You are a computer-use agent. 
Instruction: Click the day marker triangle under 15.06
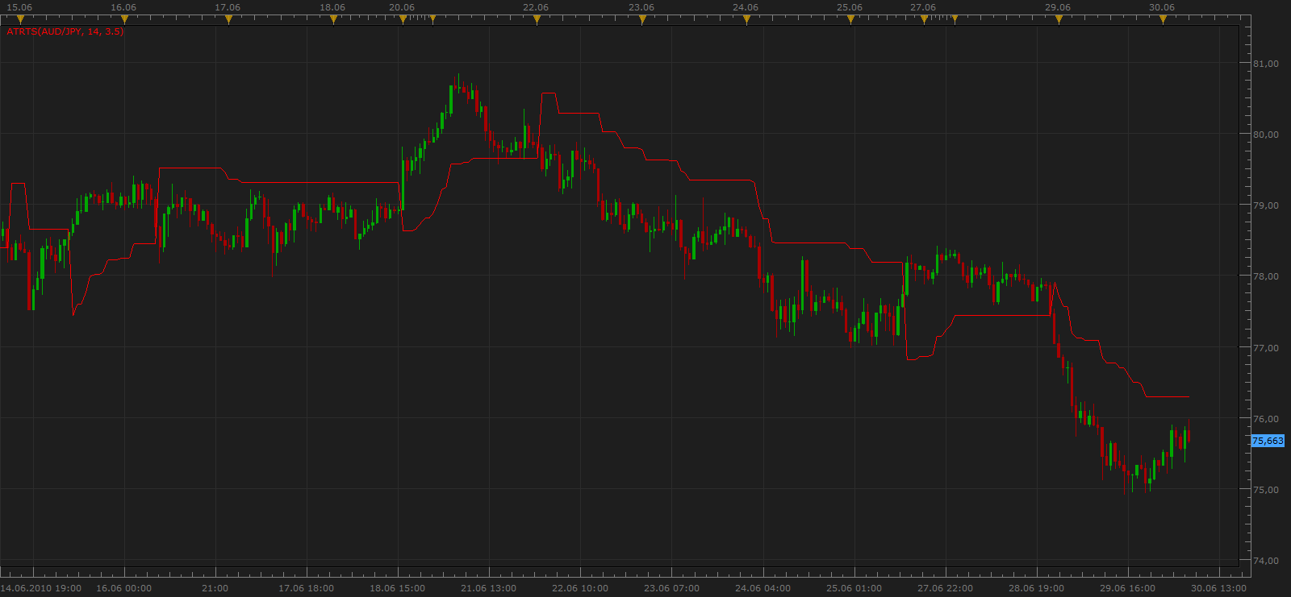[x=21, y=19]
